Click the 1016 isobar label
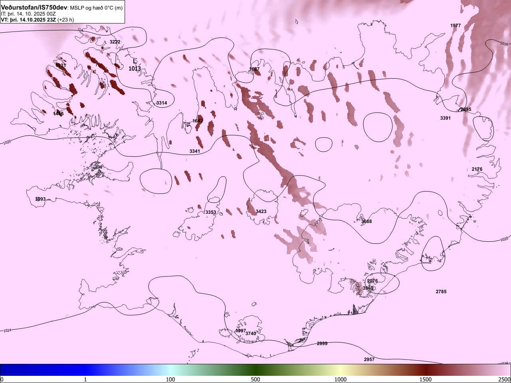The image size is (511, 383). click(504, 43)
